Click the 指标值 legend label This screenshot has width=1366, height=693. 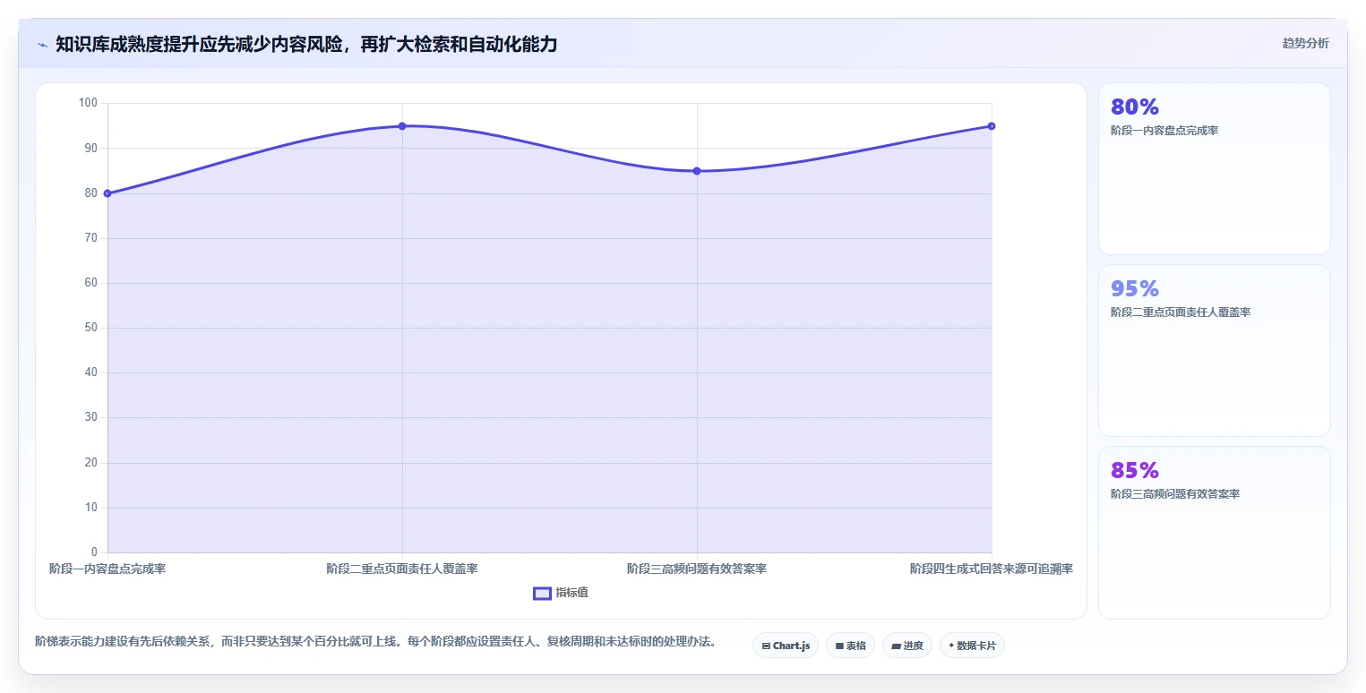point(571,593)
